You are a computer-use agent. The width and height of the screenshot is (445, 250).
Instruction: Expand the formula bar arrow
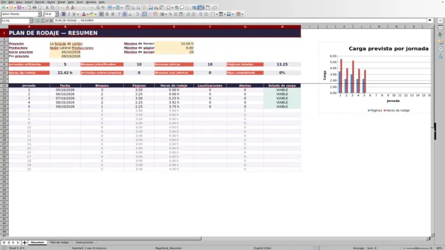(430, 20)
